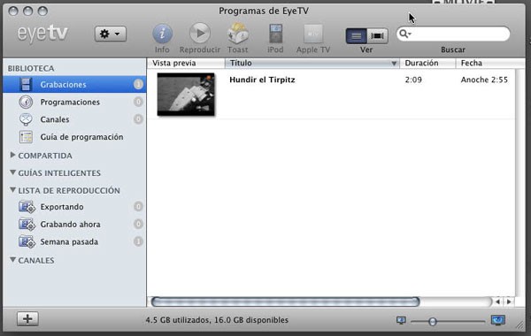Image resolution: width=531 pixels, height=336 pixels.
Task: Collapse the GUÍAS INTELIGENTES section
Action: (x=12, y=172)
